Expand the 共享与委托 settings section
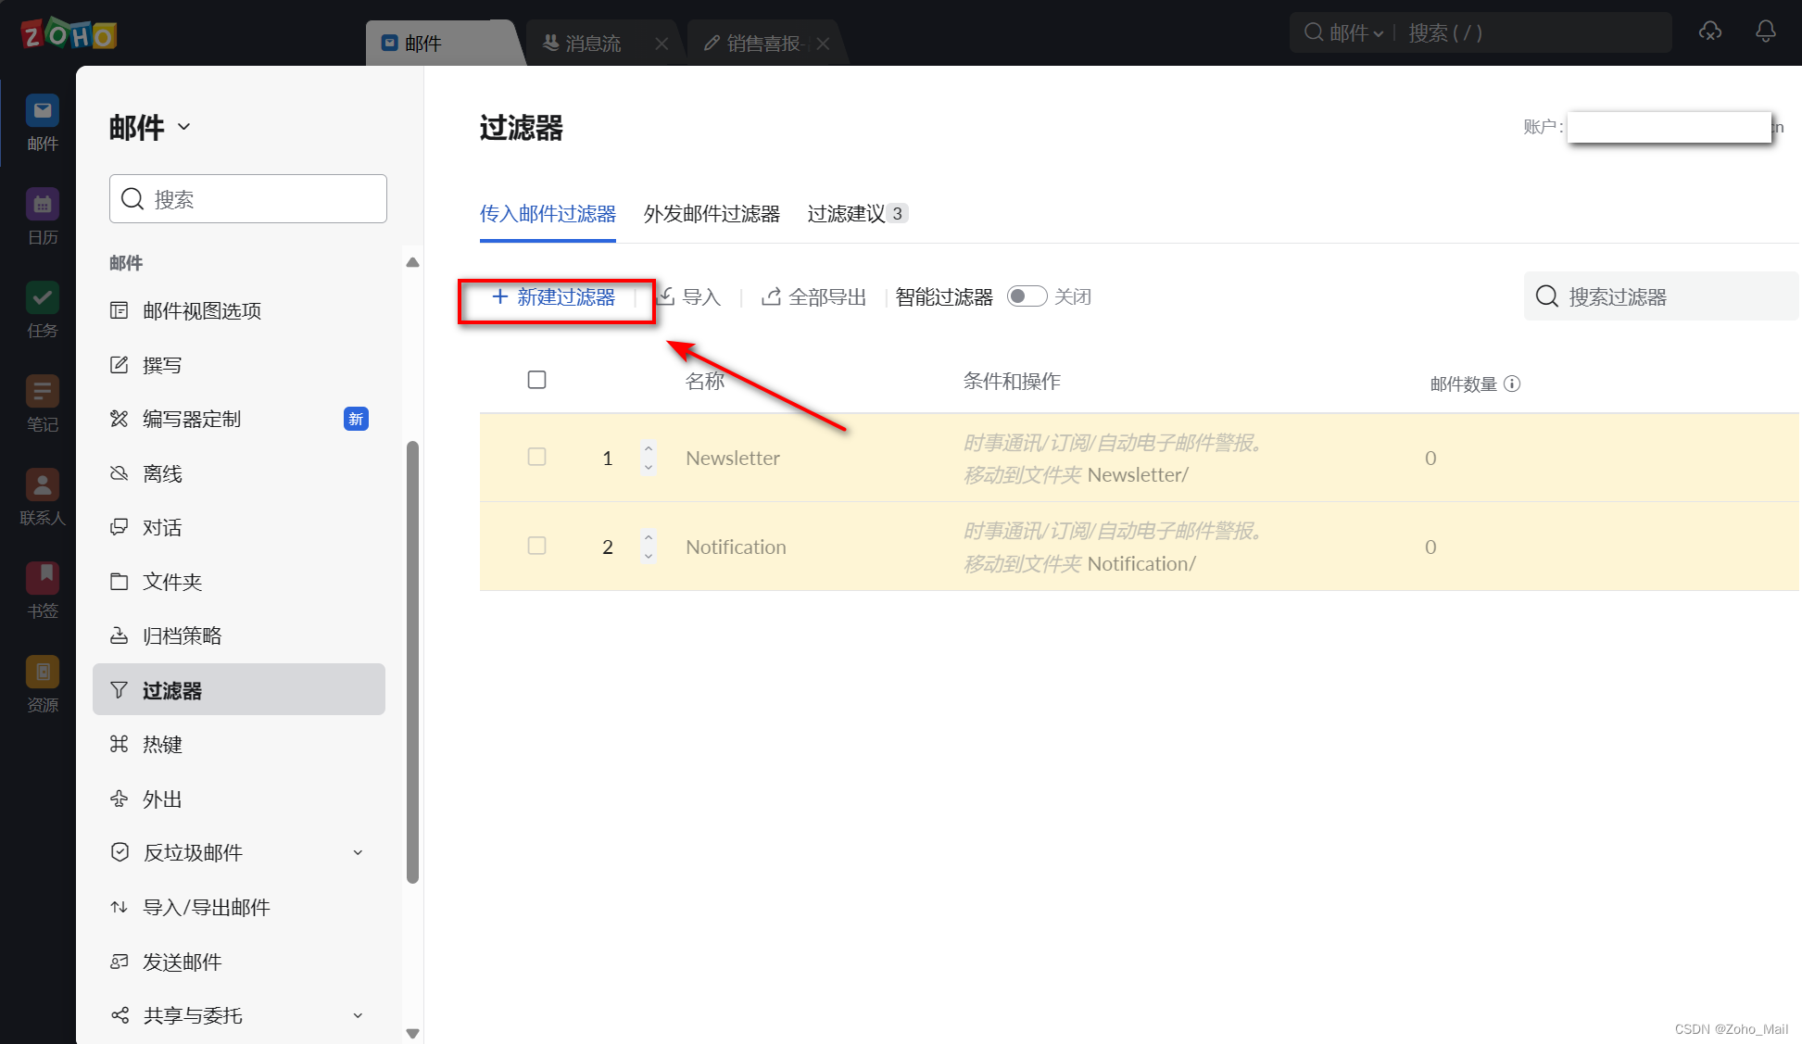Viewport: 1802px width, 1044px height. point(358,1016)
